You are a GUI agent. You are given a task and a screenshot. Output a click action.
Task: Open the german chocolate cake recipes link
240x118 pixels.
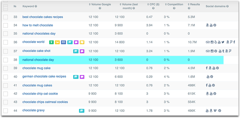(44, 76)
